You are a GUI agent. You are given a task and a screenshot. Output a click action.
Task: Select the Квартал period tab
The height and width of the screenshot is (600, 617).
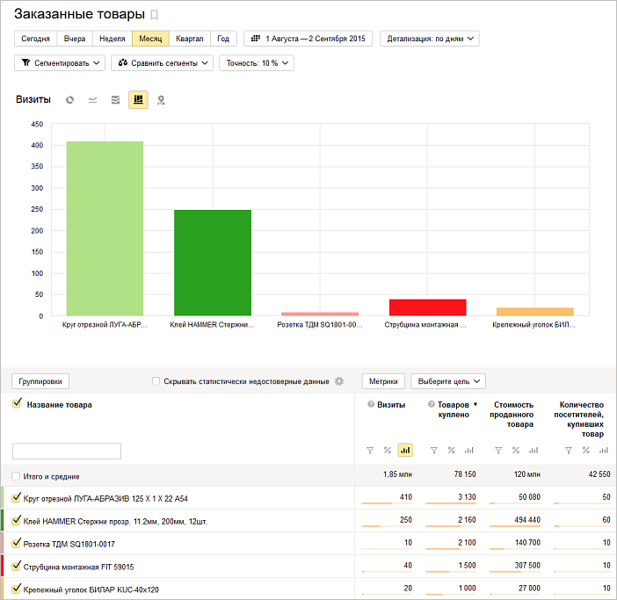[x=190, y=39]
